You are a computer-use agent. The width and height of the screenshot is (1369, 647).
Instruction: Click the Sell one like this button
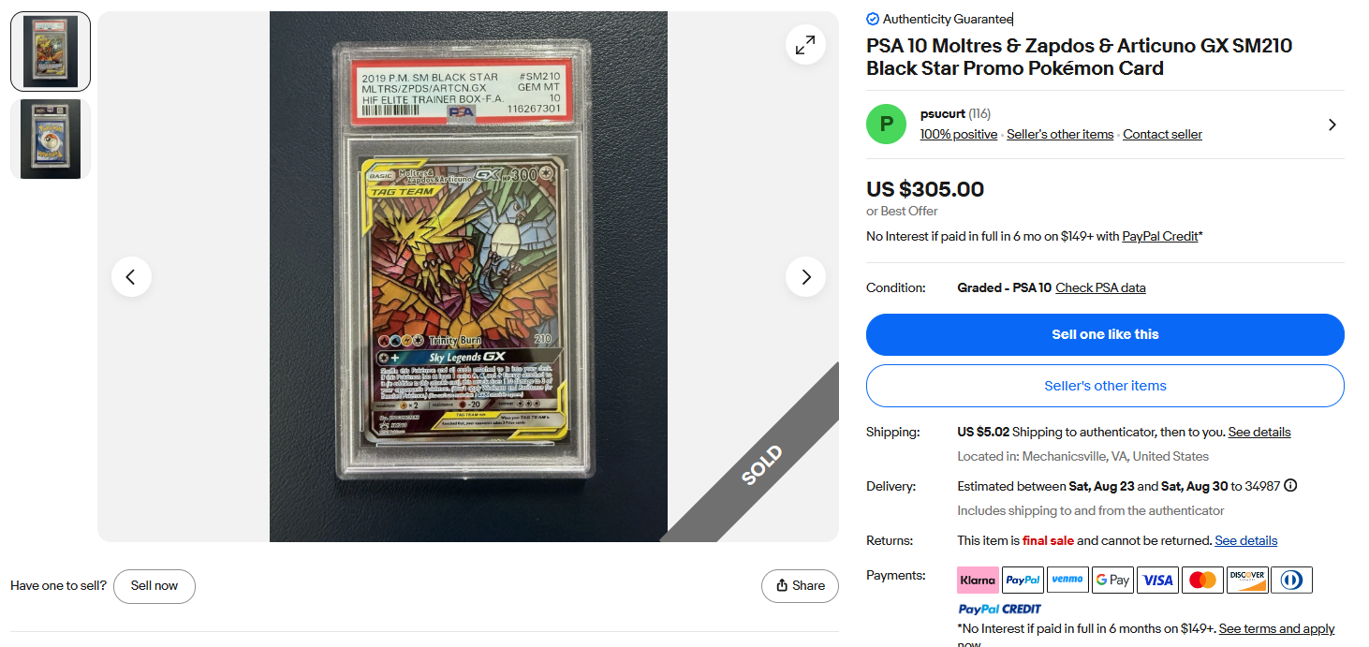(1105, 334)
